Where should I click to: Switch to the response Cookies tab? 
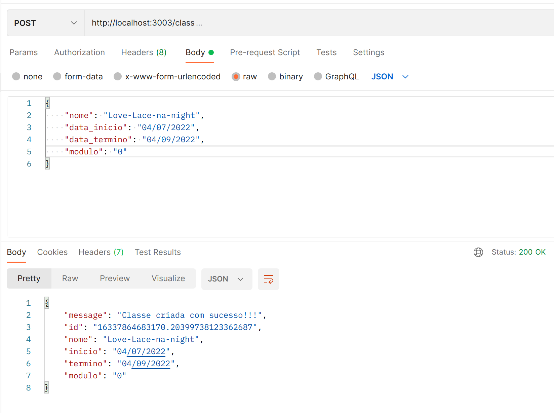coord(52,252)
